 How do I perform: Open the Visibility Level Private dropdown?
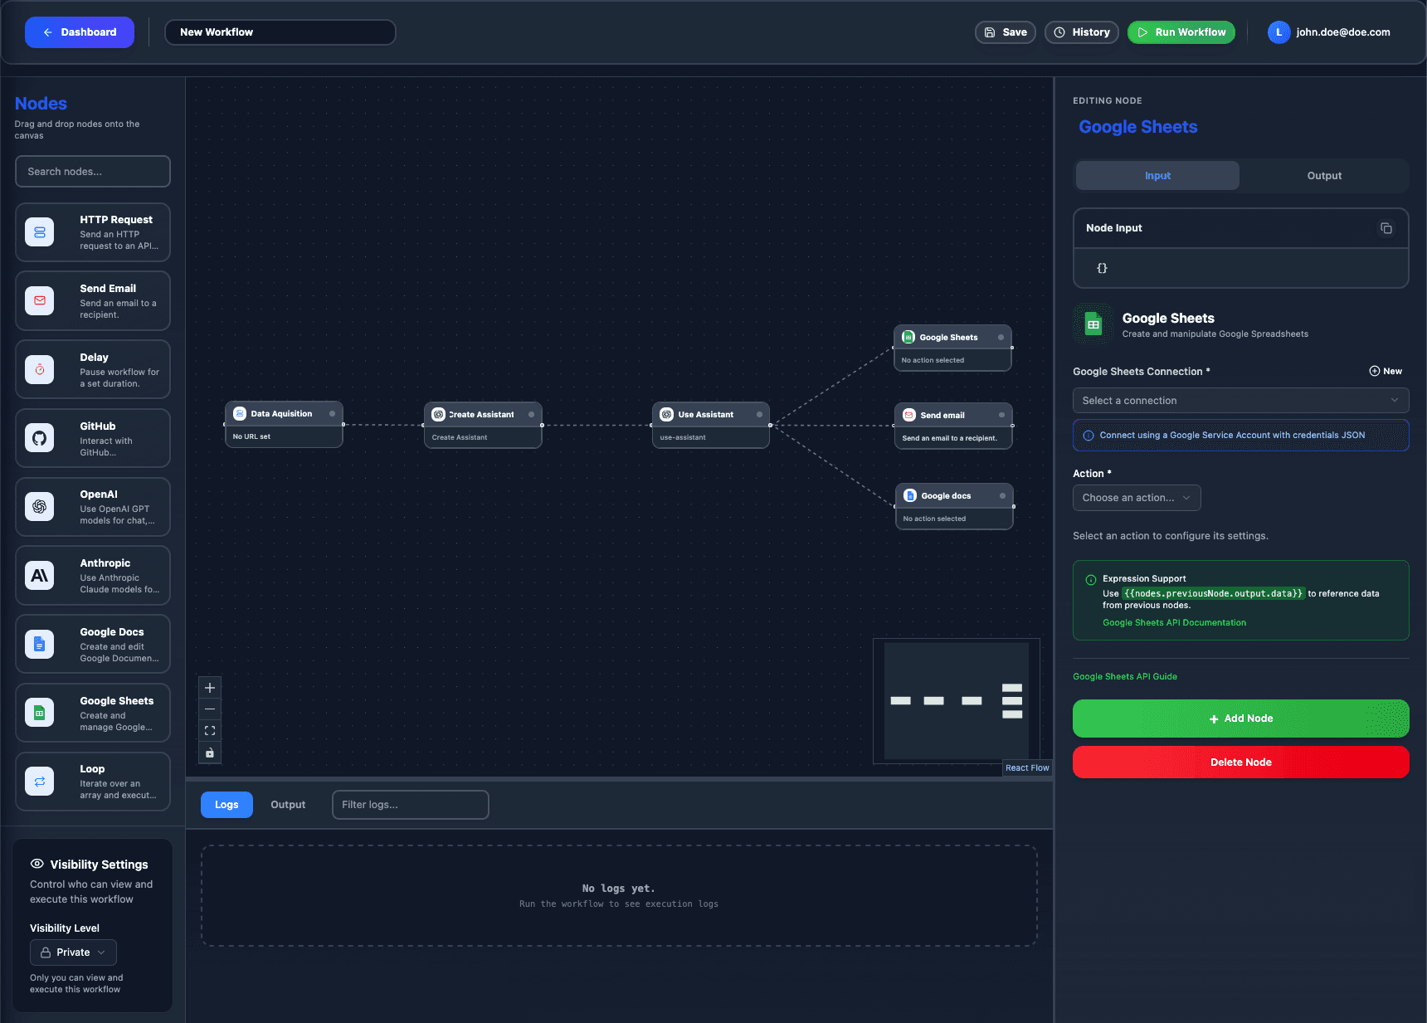click(x=73, y=952)
